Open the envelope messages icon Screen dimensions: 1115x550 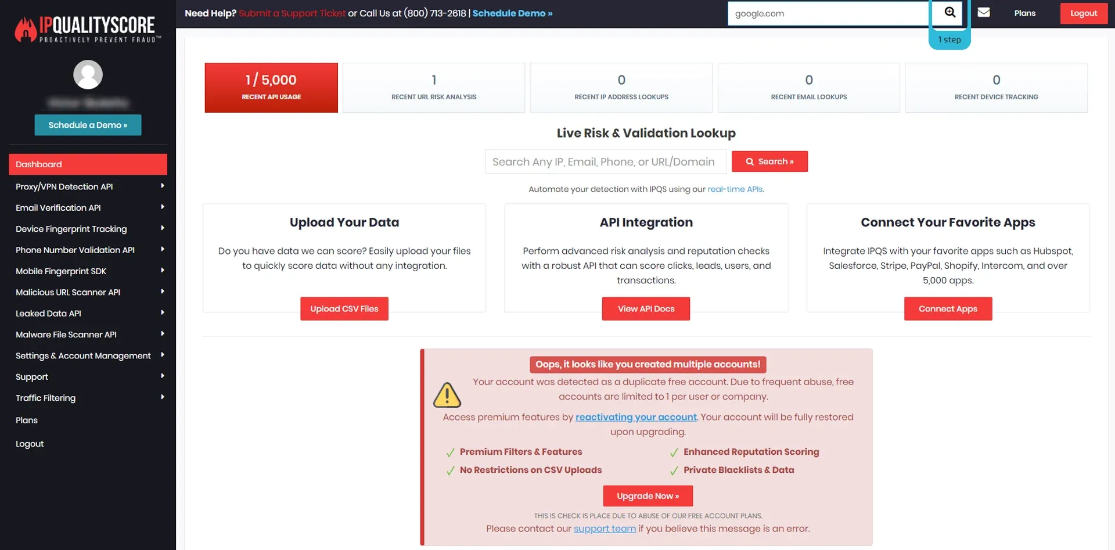(x=984, y=12)
